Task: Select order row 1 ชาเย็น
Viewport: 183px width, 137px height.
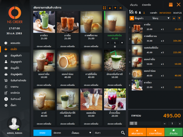Action: click(155, 27)
